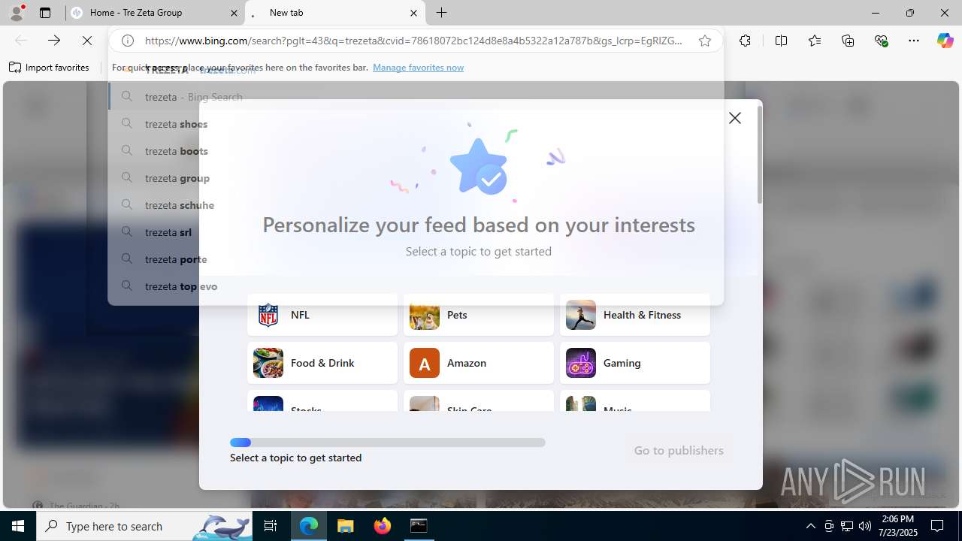Click the dialog vertical scrollbar
Screen dimensions: 962x541
click(x=760, y=154)
